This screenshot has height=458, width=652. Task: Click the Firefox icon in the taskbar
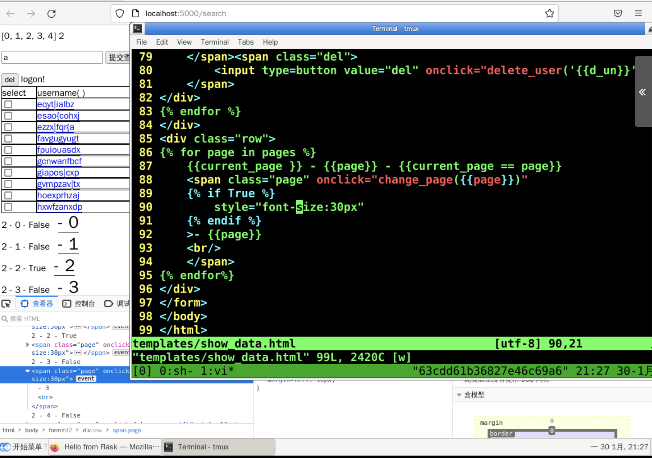pos(55,447)
